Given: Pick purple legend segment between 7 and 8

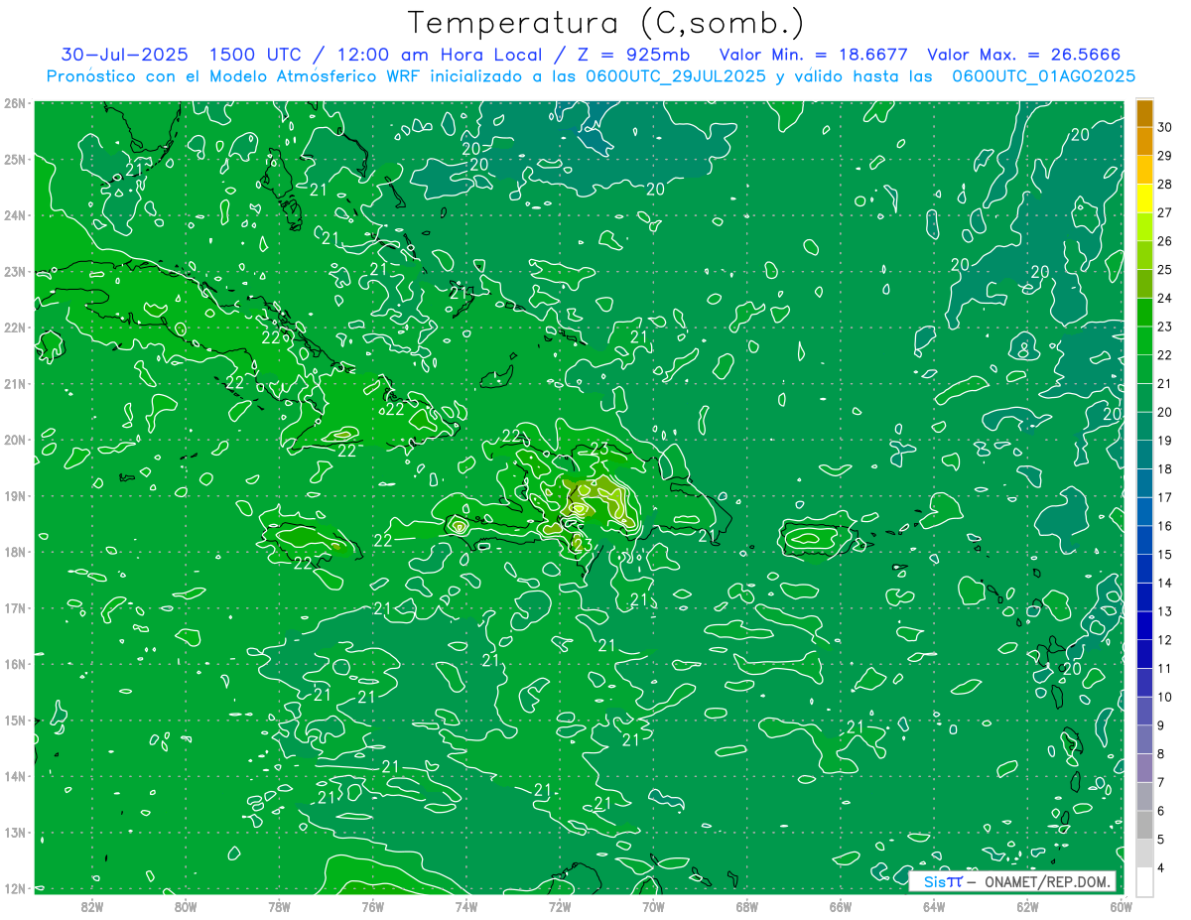Looking at the screenshot, I should [1144, 767].
